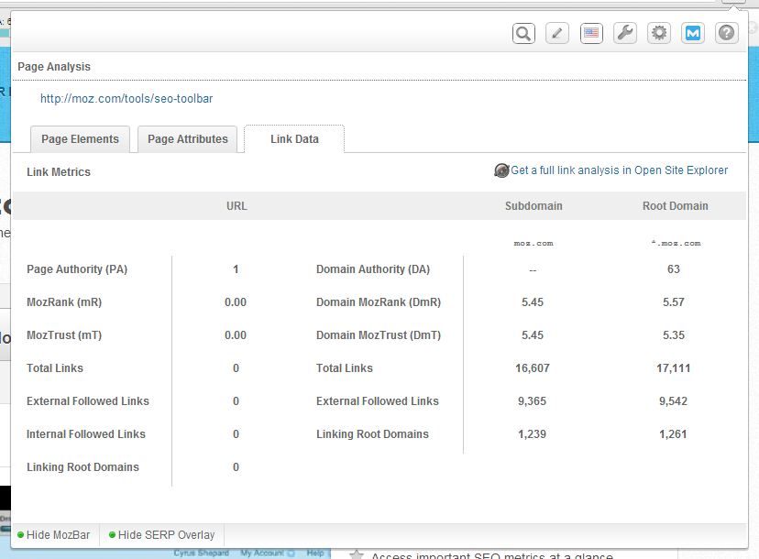The width and height of the screenshot is (759, 559).
Task: Select the MozTrust (mT) label
Action: click(64, 334)
